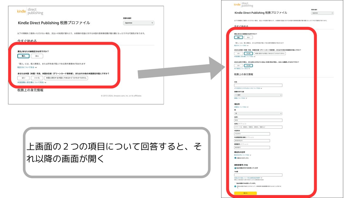
Task: Toggle 私は米国以外のTINを持っています checkbox
Action: (x=235, y=168)
